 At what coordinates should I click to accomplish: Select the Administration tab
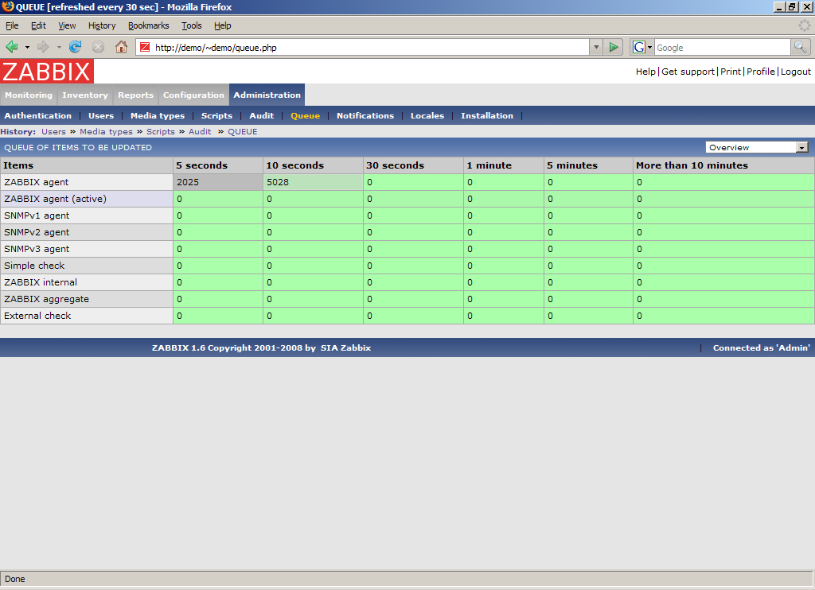pos(267,95)
